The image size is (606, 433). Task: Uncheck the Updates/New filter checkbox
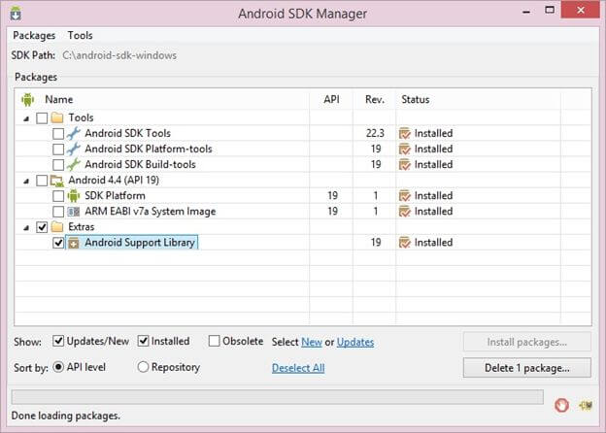coord(58,342)
